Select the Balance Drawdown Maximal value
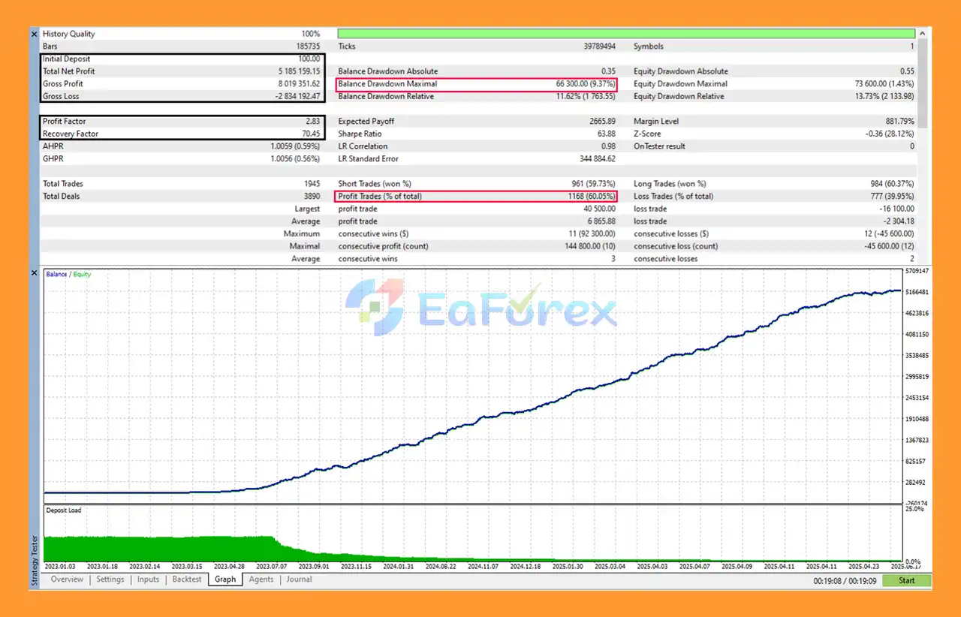 586,84
